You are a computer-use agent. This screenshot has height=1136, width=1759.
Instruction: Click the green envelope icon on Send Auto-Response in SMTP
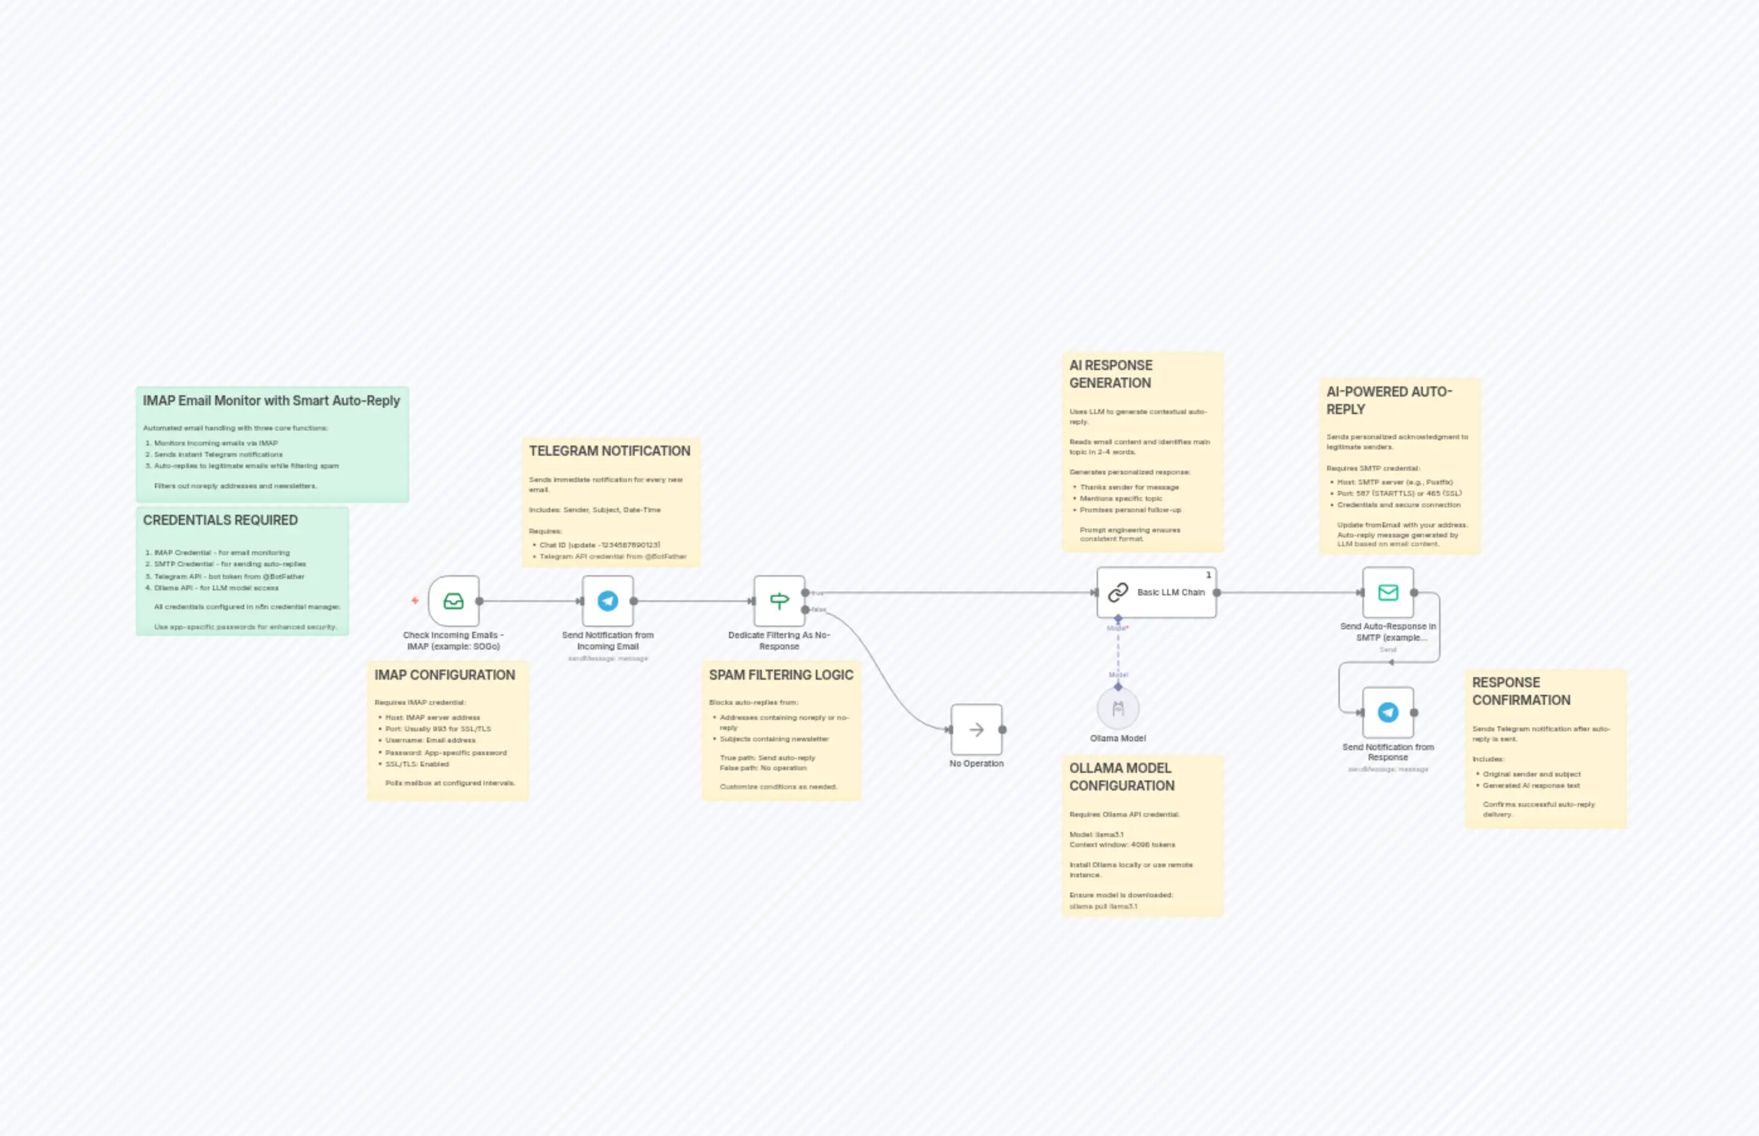point(1388,592)
